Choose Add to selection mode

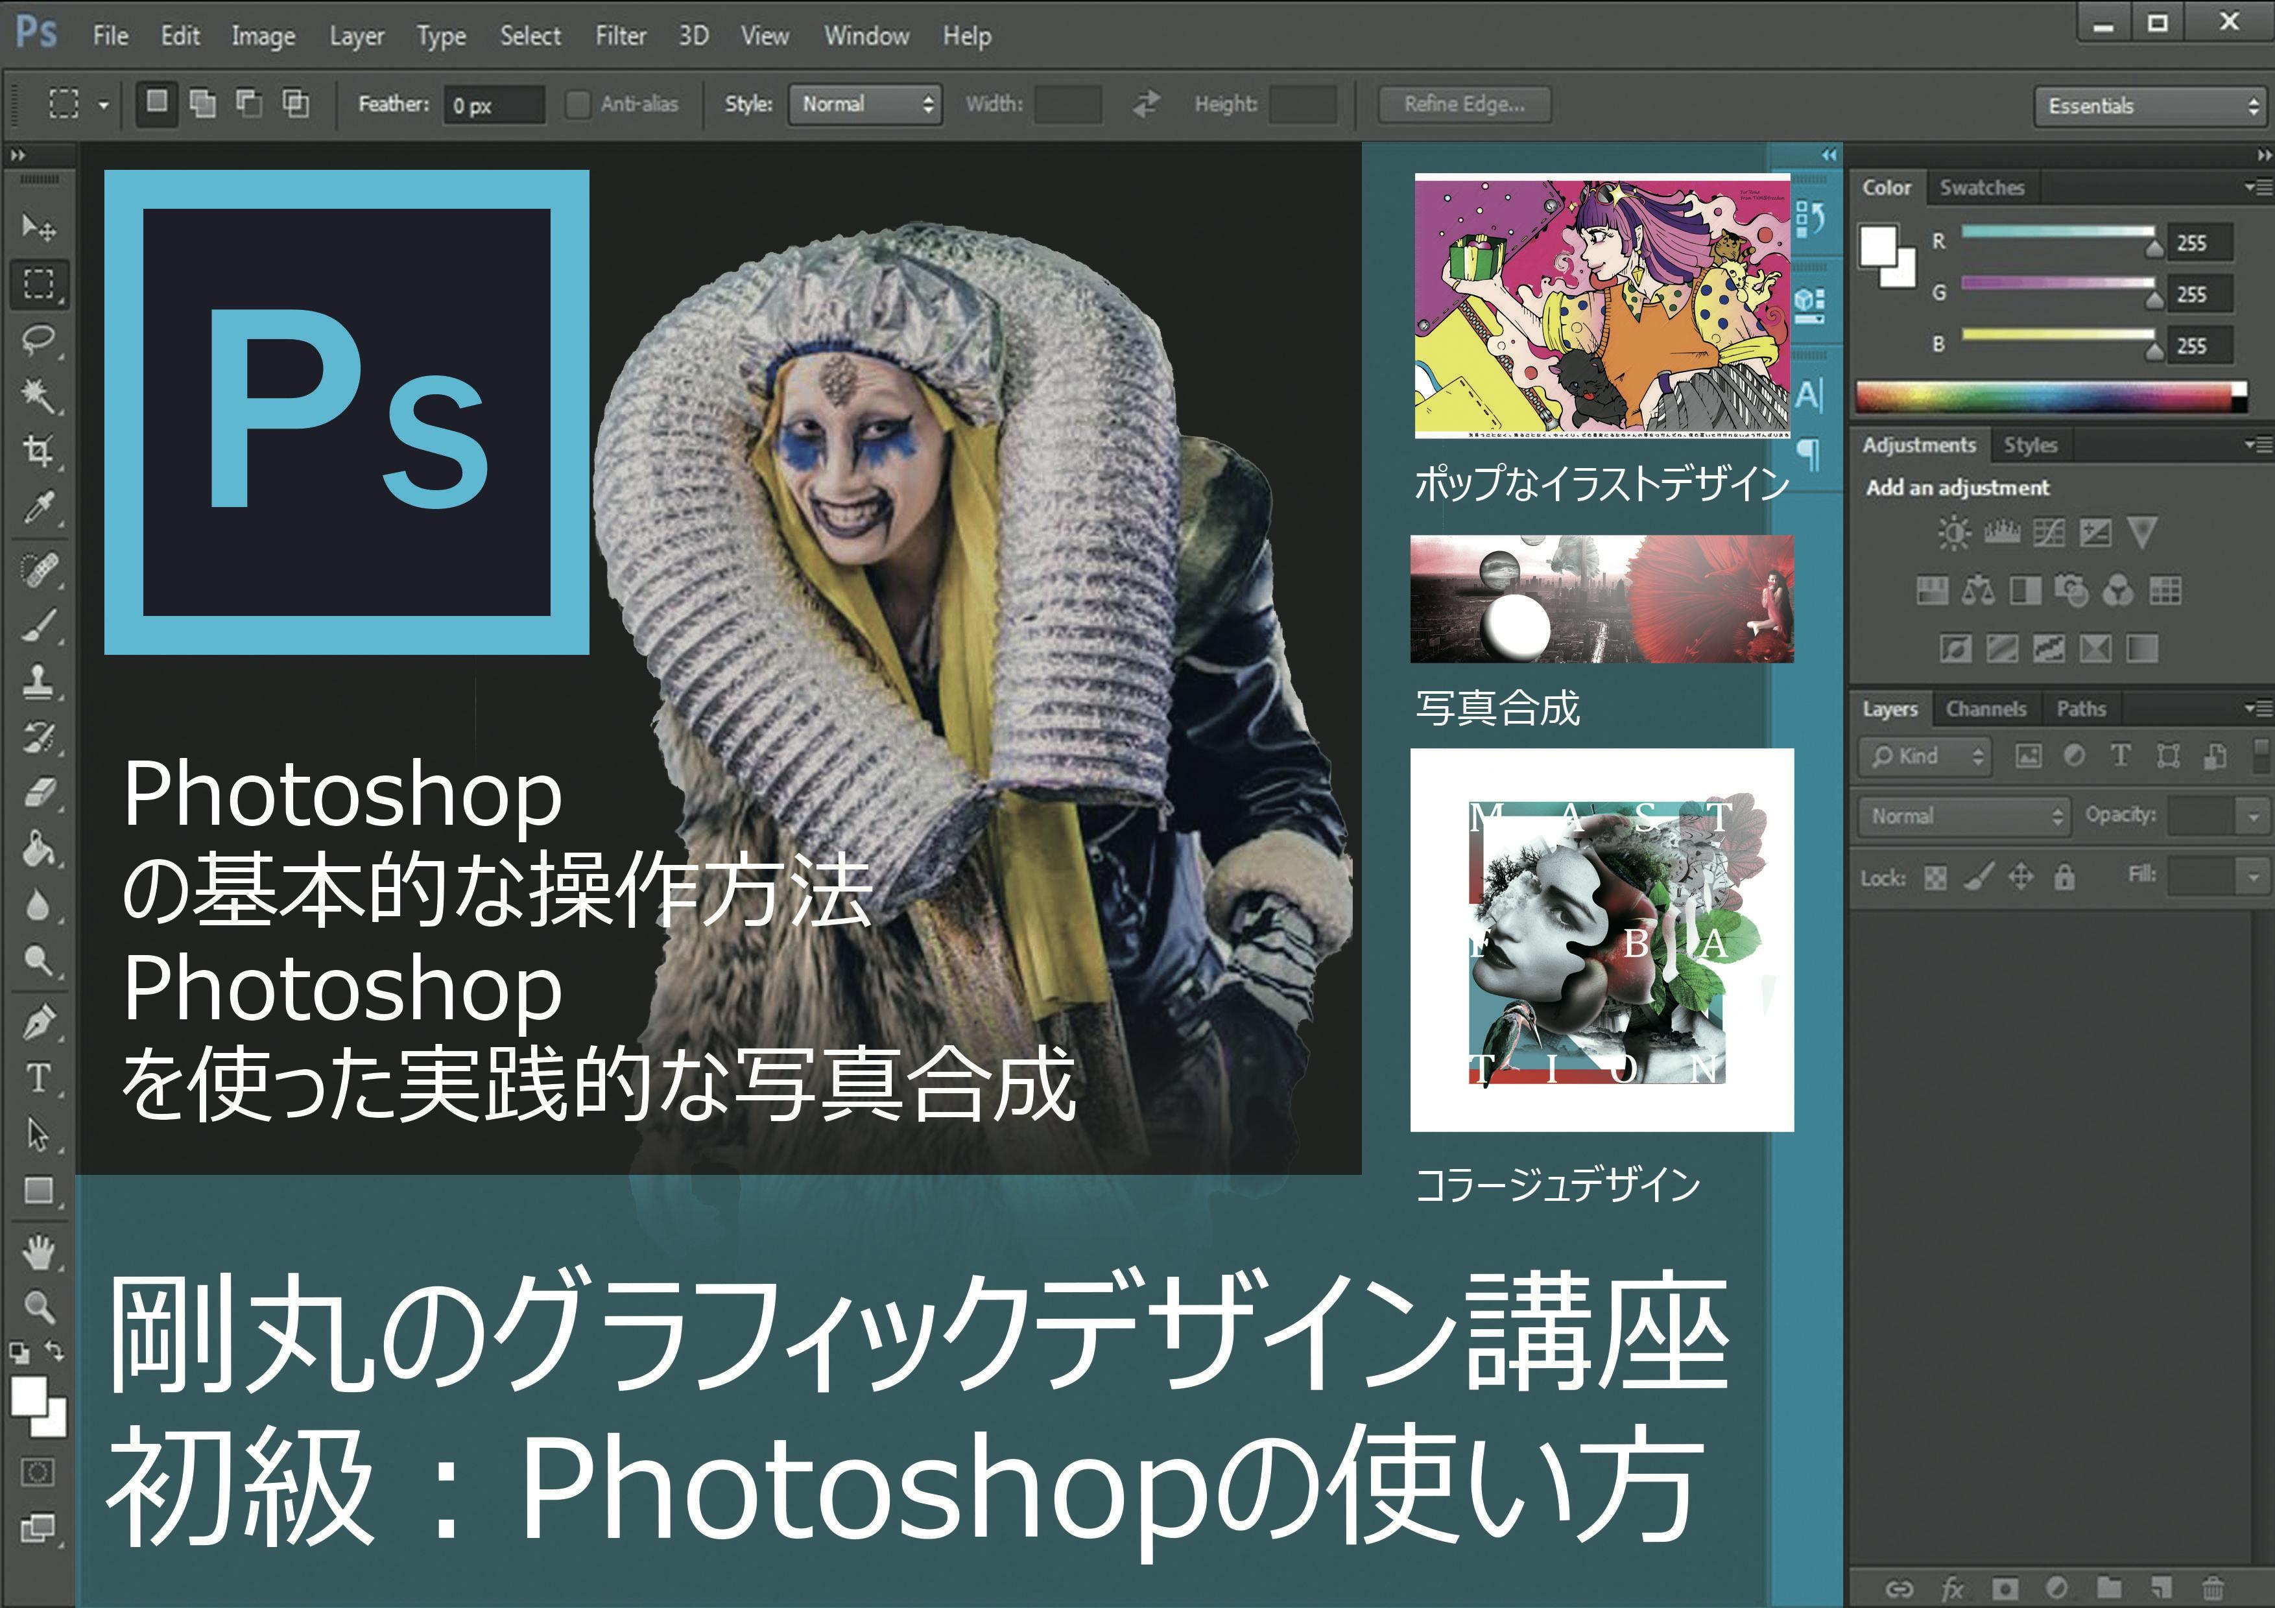click(x=203, y=103)
